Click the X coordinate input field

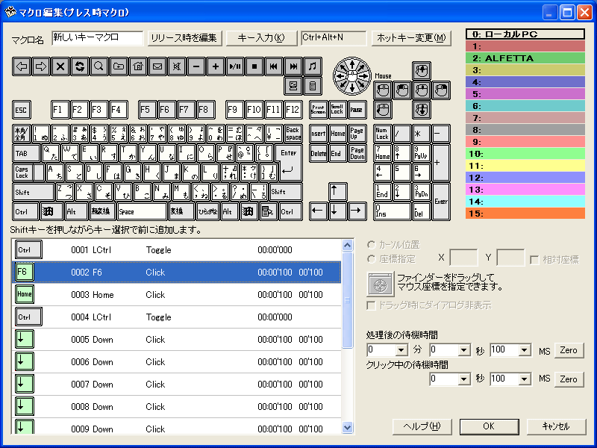click(463, 258)
